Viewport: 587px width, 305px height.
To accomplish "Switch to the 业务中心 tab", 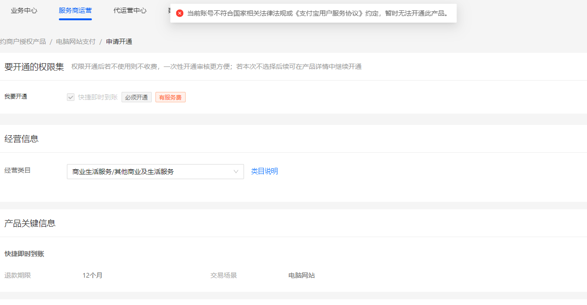I will point(24,10).
